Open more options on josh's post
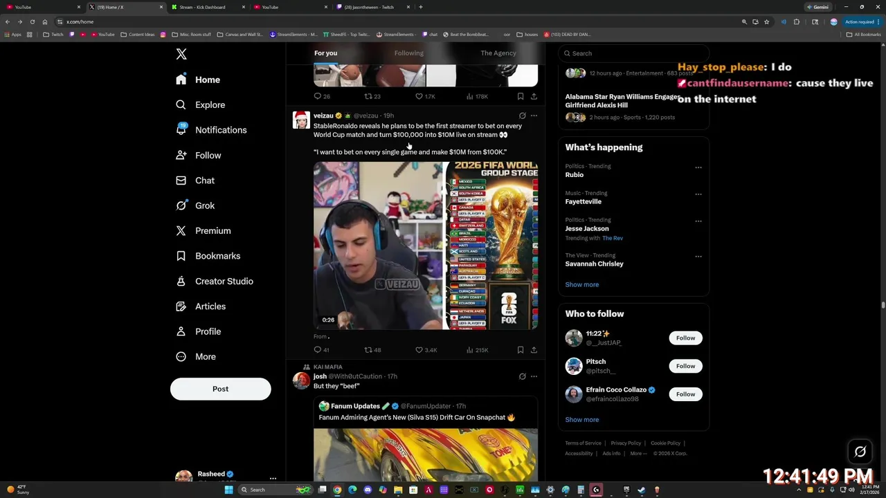886x498 pixels. [534, 376]
